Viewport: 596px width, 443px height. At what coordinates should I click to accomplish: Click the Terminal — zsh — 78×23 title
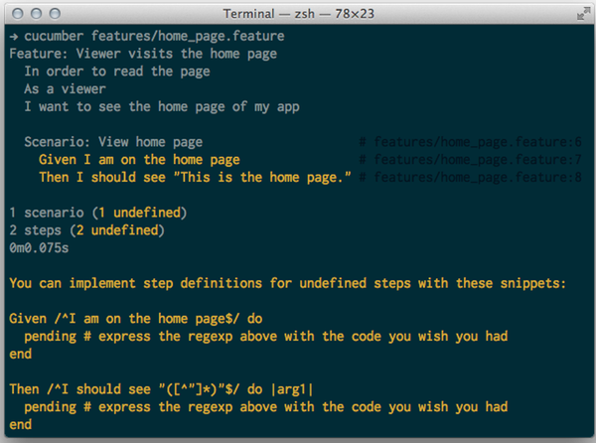(x=298, y=14)
